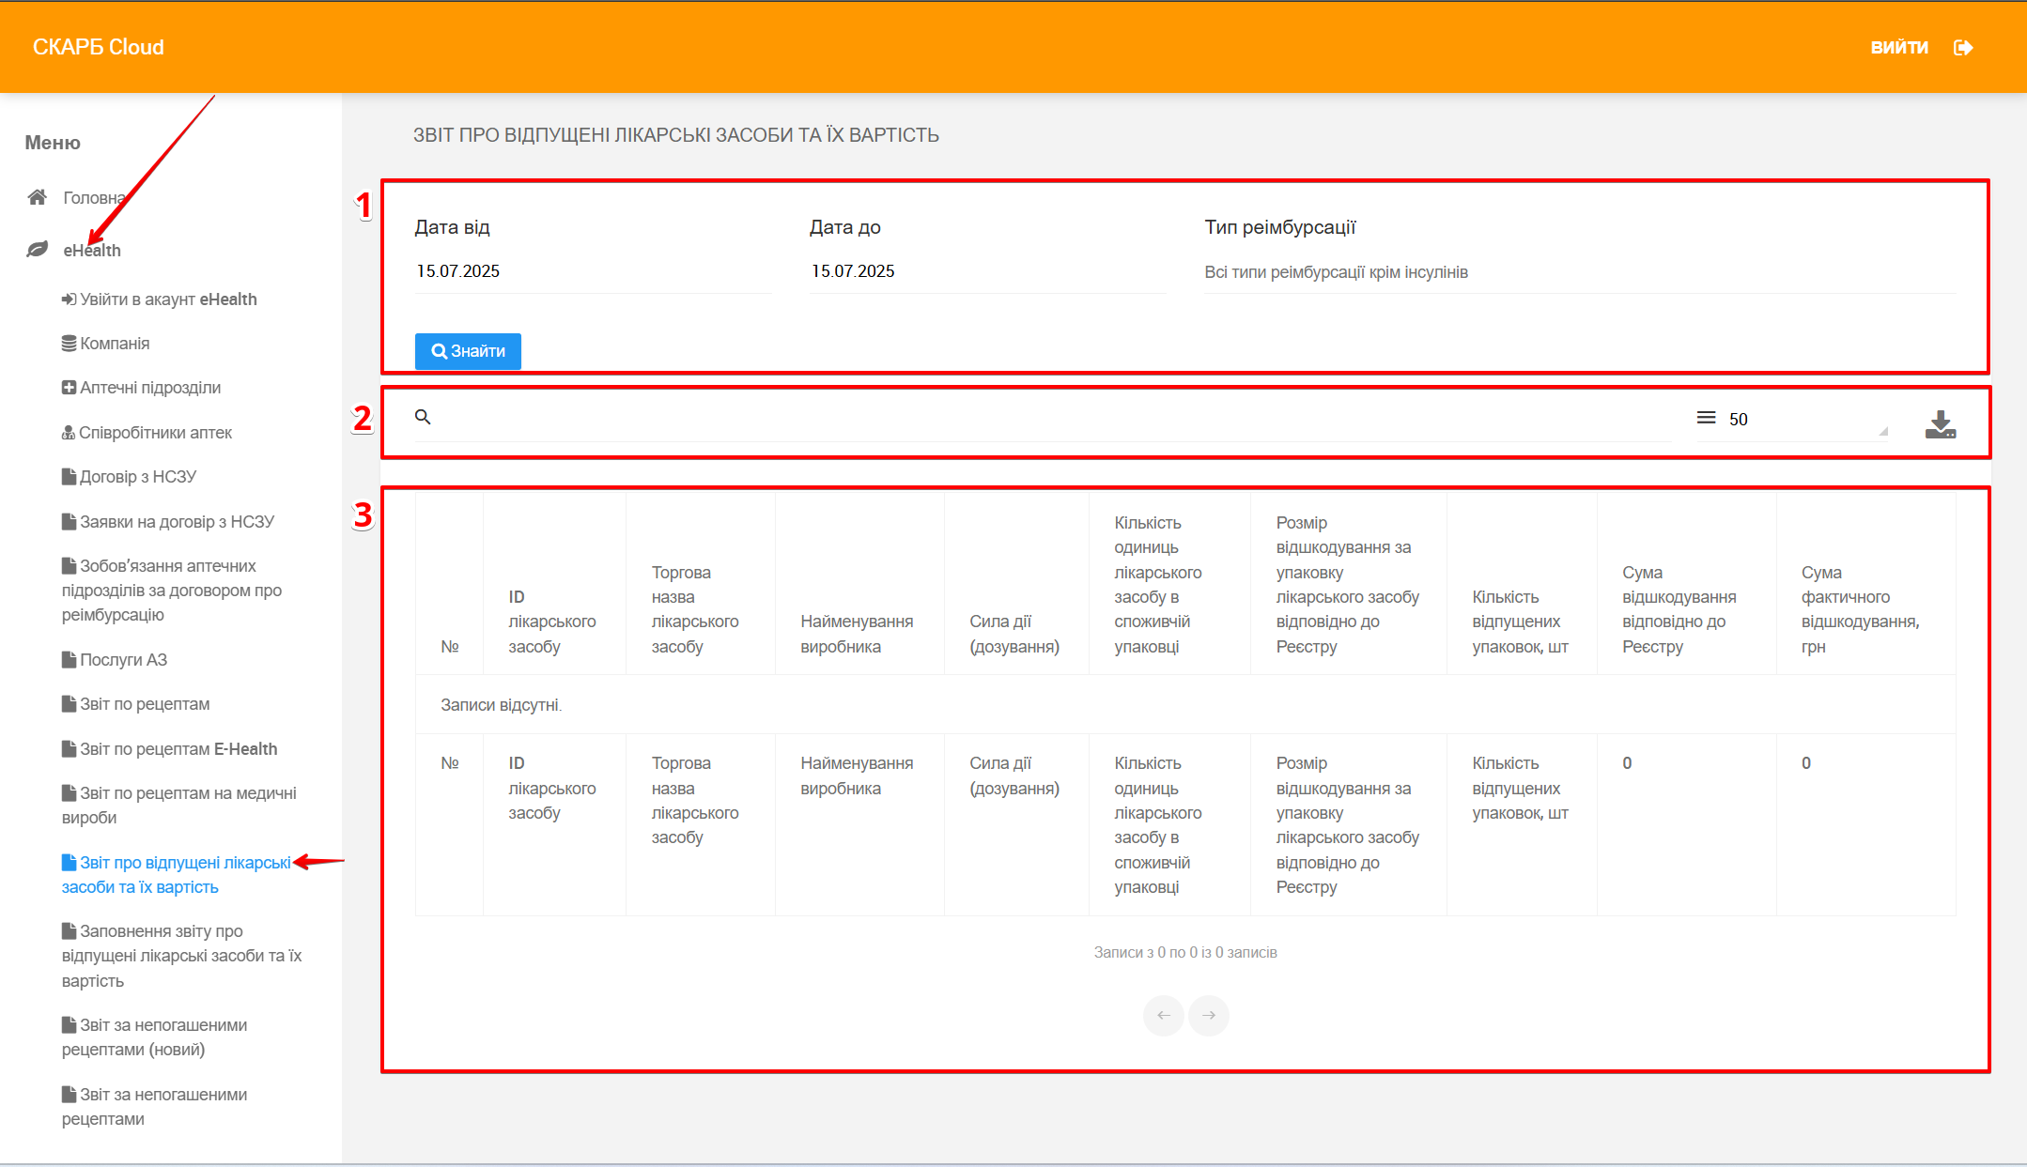Open Звіт по рецептам E-Health
Viewport: 2027px width, 1167px height.
pos(178,749)
